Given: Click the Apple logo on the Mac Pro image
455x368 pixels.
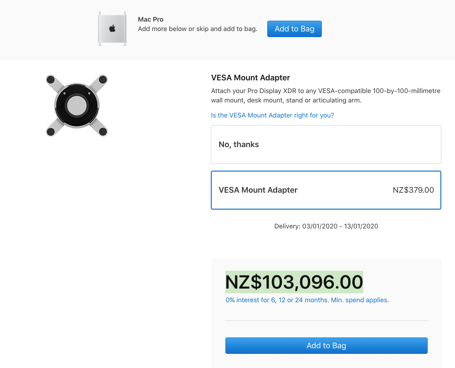Looking at the screenshot, I should click(x=112, y=29).
